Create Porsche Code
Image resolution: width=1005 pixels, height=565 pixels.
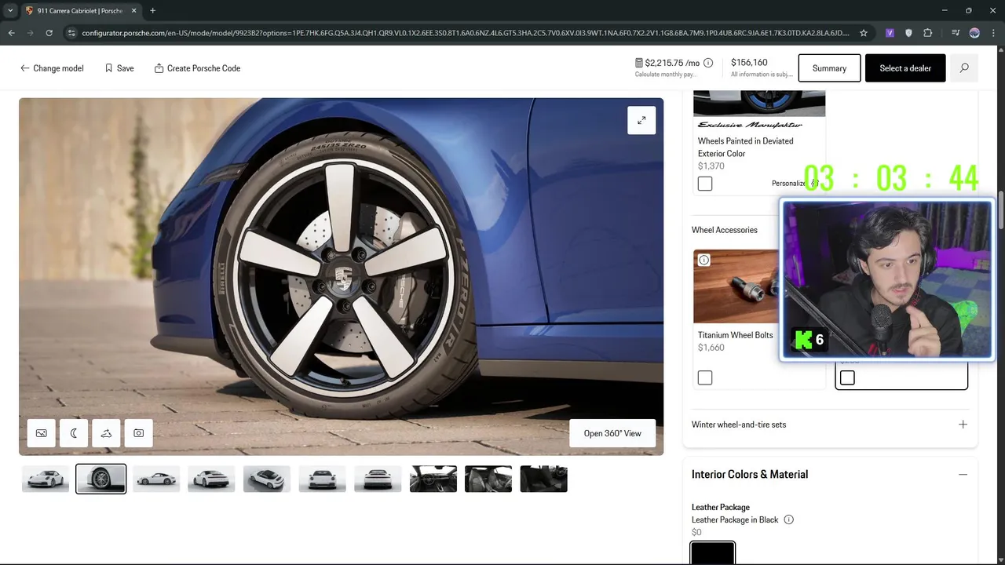(197, 68)
